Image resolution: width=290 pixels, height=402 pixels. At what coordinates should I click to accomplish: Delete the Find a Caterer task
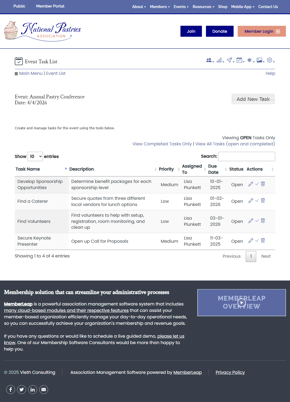tap(263, 201)
